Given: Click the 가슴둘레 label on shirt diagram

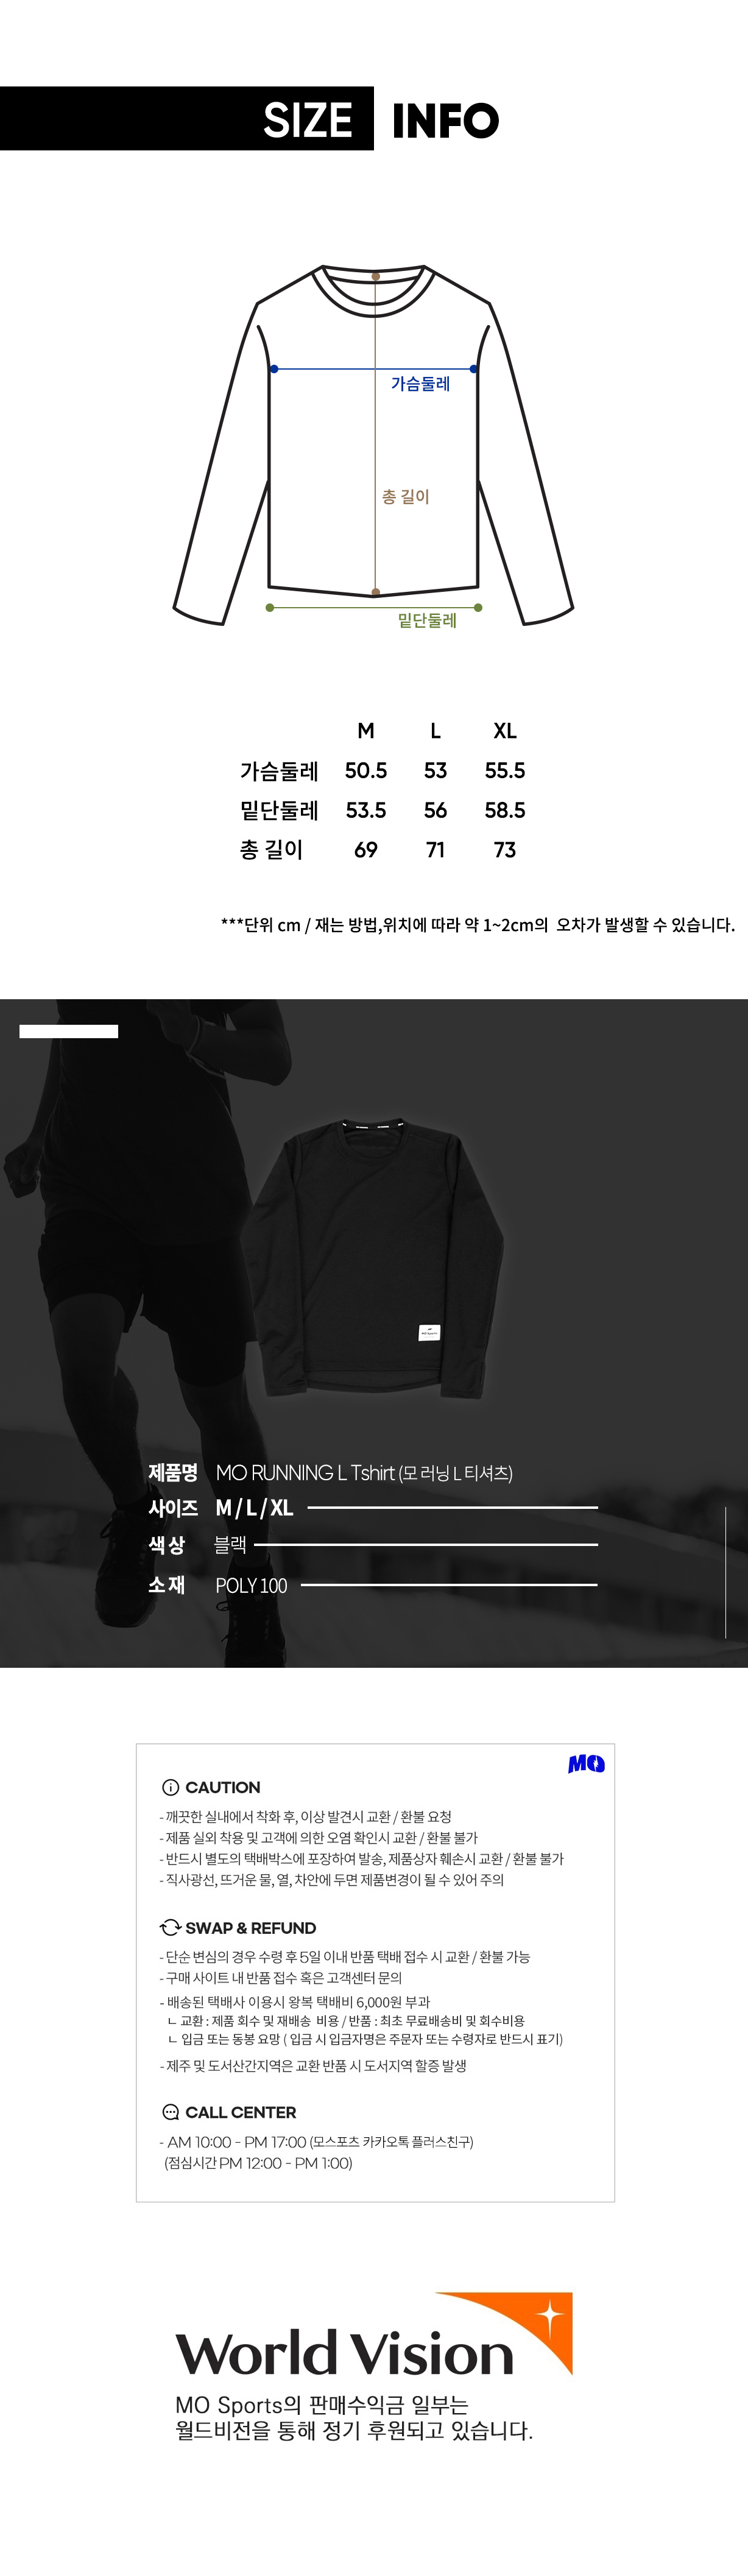Looking at the screenshot, I should [420, 383].
